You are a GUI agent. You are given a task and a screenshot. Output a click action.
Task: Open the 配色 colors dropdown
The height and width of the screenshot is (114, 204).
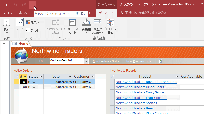pos(33,23)
